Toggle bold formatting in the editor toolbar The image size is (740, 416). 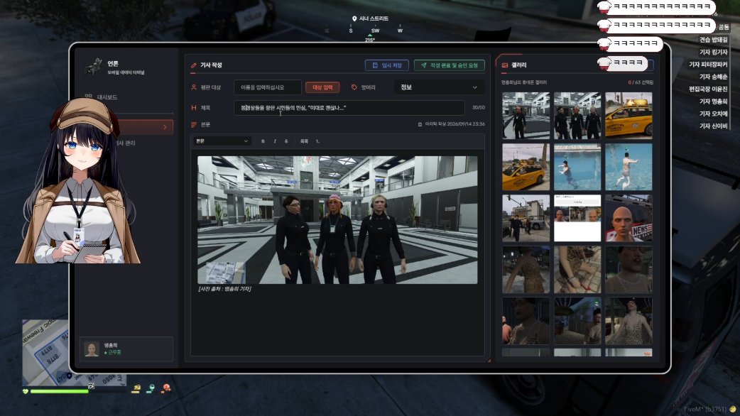263,141
